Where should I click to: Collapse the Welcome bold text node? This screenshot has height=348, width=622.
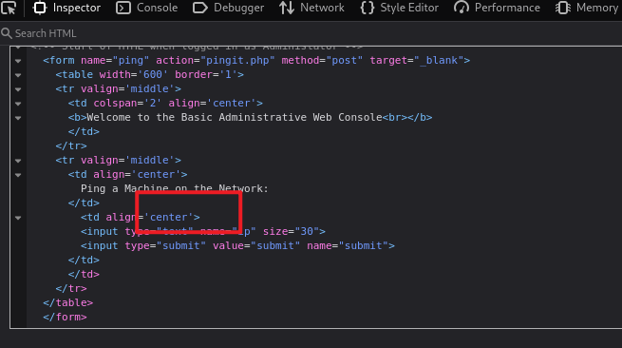pos(18,118)
